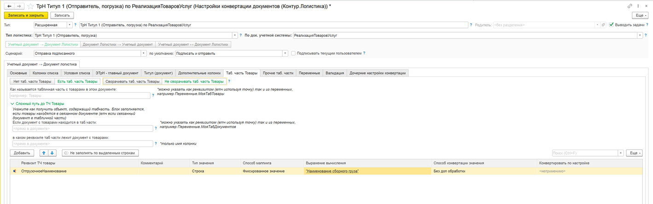Click the Поиск (Ctrl+F) search field
Image resolution: width=653 pixels, height=204 pixels.
tap(585, 153)
